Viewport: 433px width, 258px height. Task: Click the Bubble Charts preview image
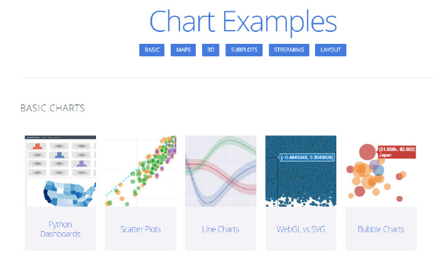(381, 171)
